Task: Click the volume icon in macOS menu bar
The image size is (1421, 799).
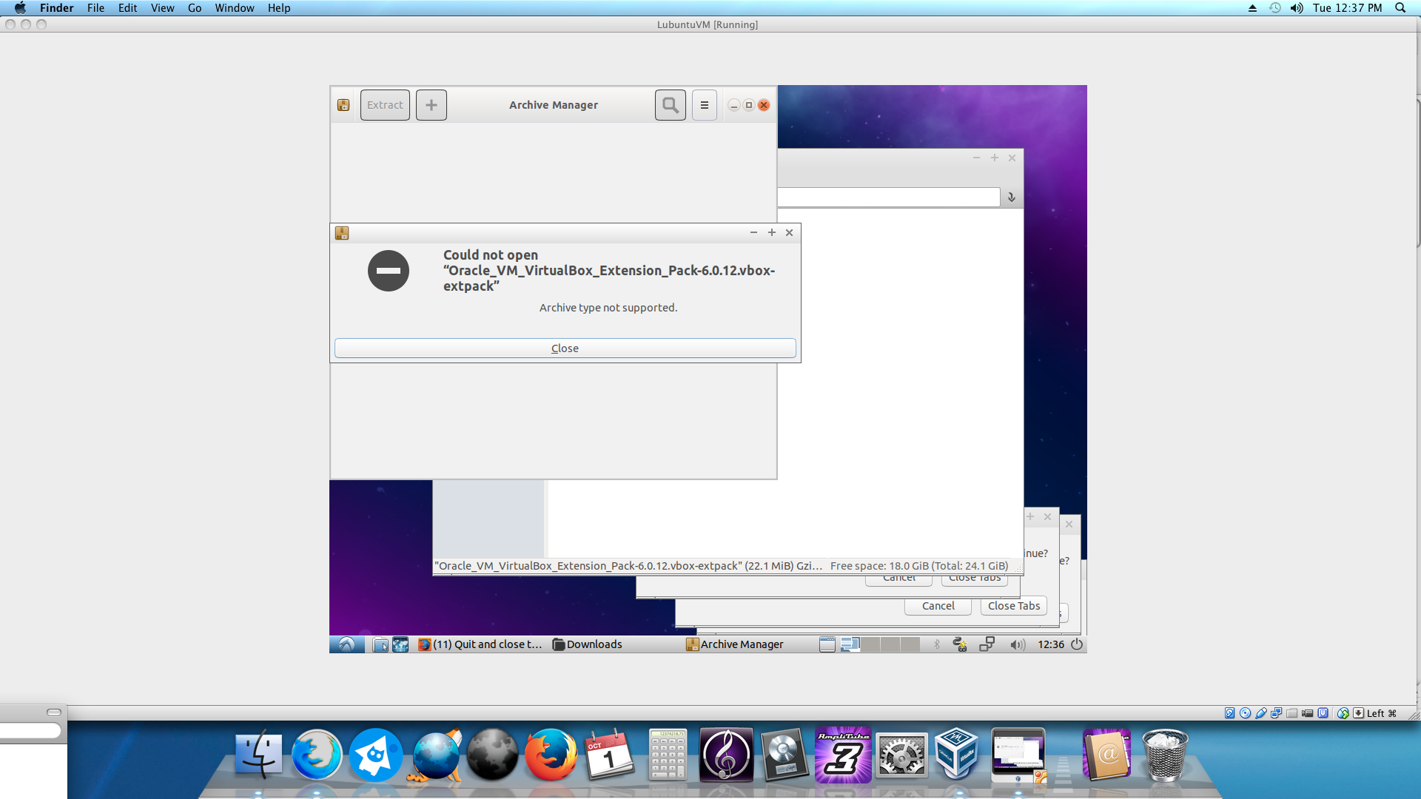Action: coord(1297,8)
